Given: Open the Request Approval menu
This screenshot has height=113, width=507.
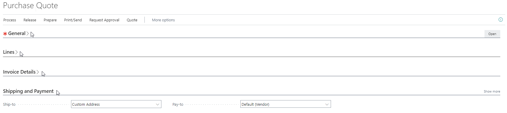Looking at the screenshot, I should click(104, 20).
